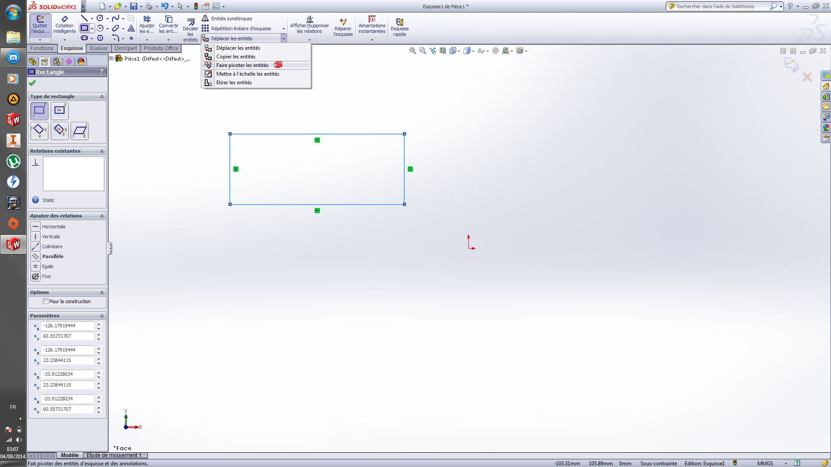Confirm the rectangle with the green checkmark
Viewport: 831px width, 467px height.
32,83
